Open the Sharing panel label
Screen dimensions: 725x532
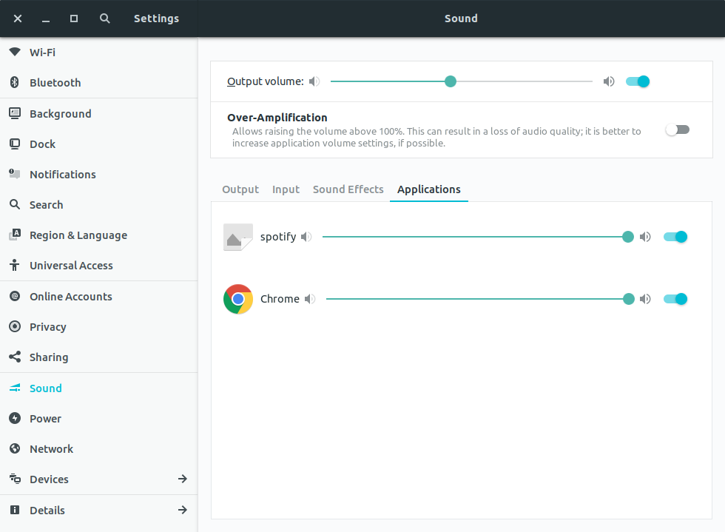(x=49, y=357)
